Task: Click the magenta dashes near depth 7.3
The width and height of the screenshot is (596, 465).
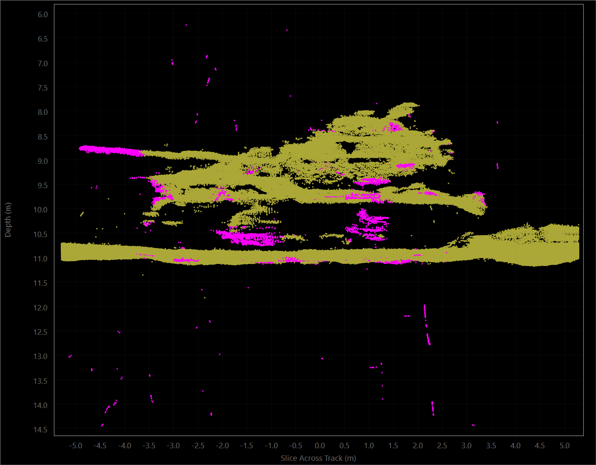Action: coord(208,81)
